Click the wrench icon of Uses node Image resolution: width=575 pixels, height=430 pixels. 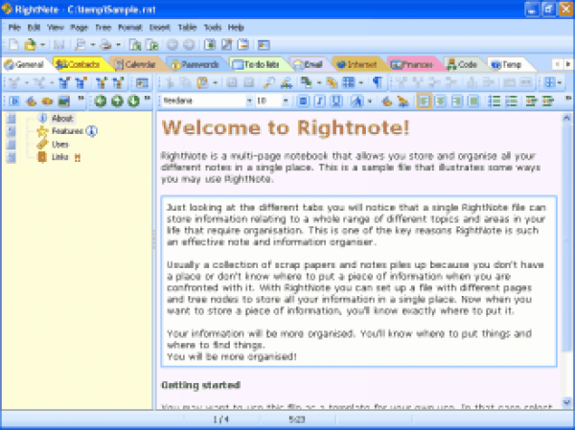(x=42, y=144)
